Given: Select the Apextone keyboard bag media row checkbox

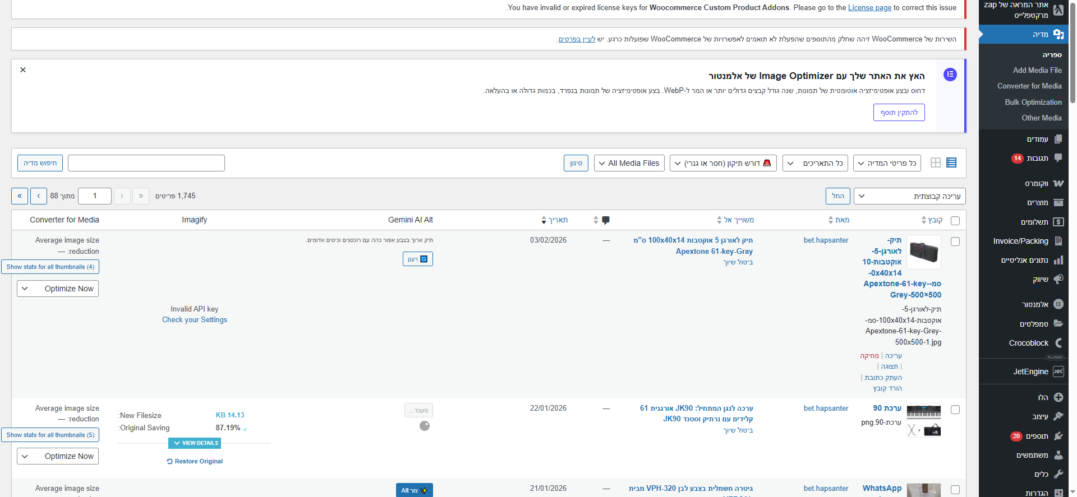Looking at the screenshot, I should click(x=955, y=241).
